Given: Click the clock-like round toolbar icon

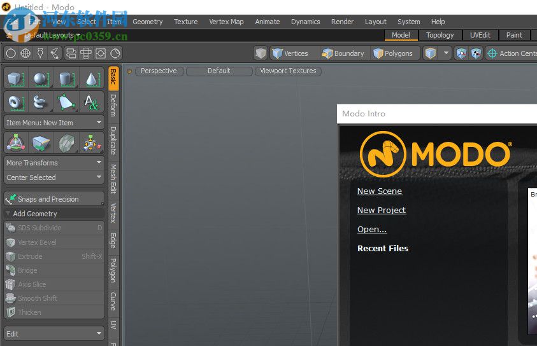Looking at the screenshot, I should tap(115, 53).
